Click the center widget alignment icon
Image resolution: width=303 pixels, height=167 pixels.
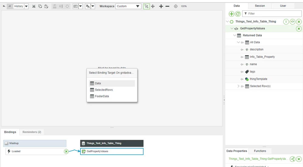click(x=67, y=6)
